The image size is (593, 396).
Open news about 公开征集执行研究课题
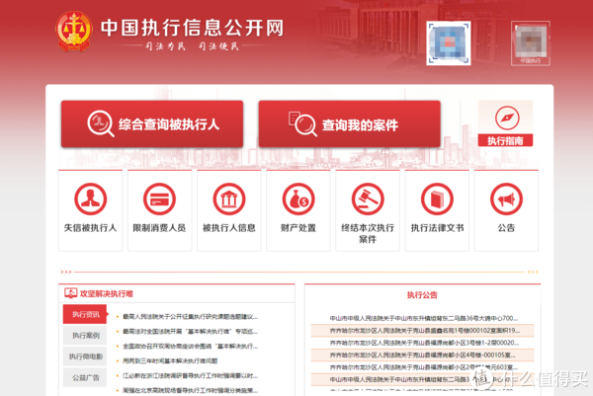pos(190,317)
